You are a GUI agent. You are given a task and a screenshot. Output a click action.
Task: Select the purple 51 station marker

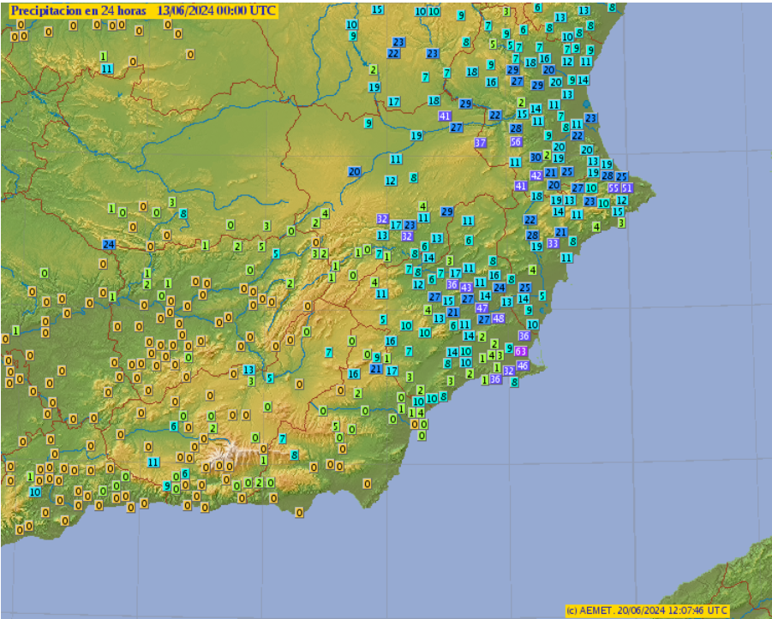click(x=627, y=188)
